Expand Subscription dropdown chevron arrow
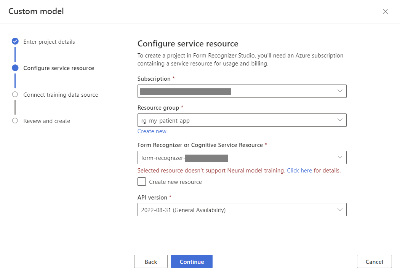Screen dimensions: 400x273 coord(340,91)
